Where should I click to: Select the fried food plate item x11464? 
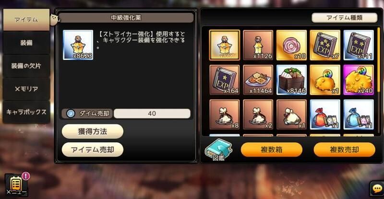[258, 80]
